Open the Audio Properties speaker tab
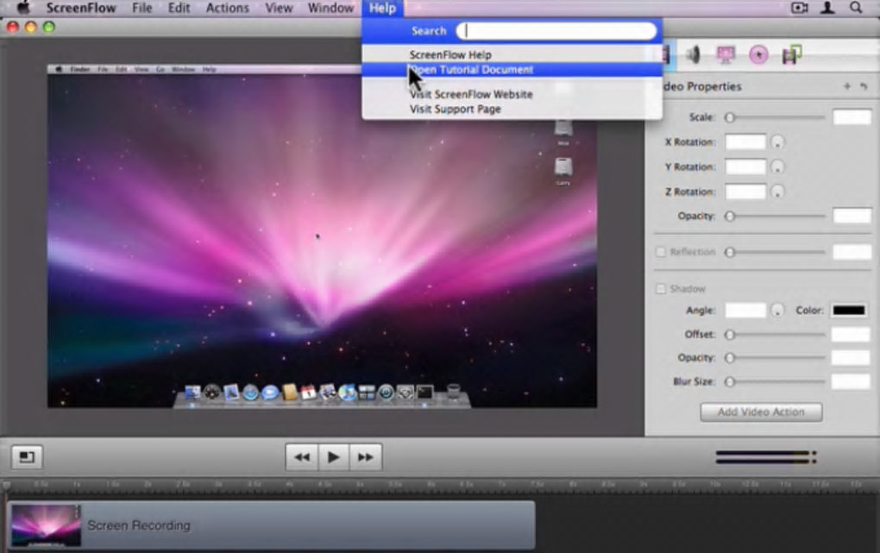Image resolution: width=880 pixels, height=553 pixels. [x=693, y=54]
